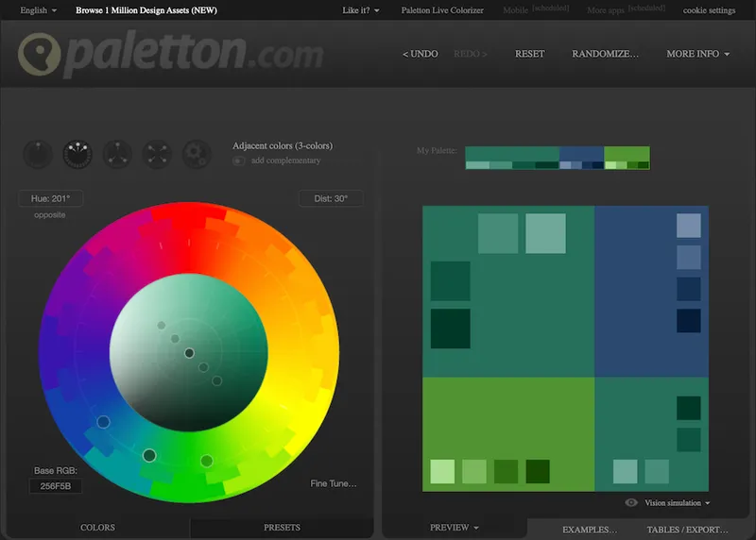Open Paletton Live Colorizer link
The height and width of the screenshot is (540, 756).
coord(442,10)
